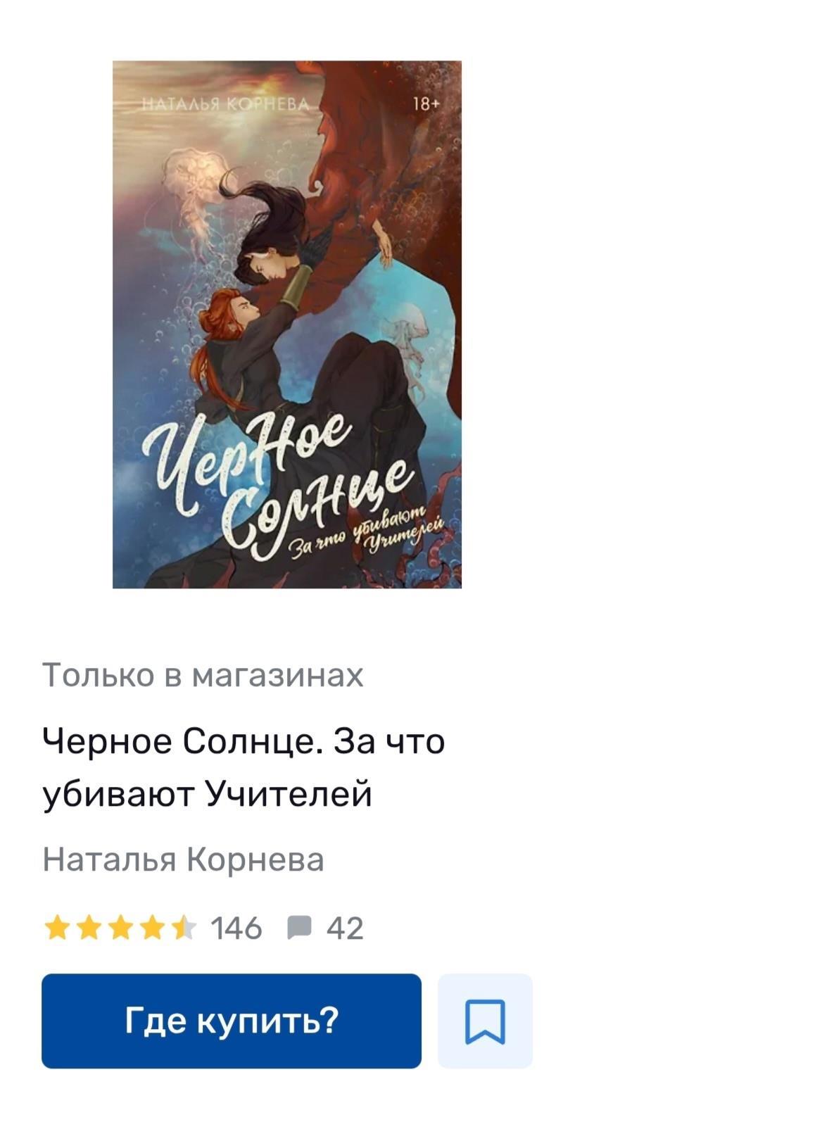
Task: Tap the 18+ age badge on the cover
Action: pos(425,104)
